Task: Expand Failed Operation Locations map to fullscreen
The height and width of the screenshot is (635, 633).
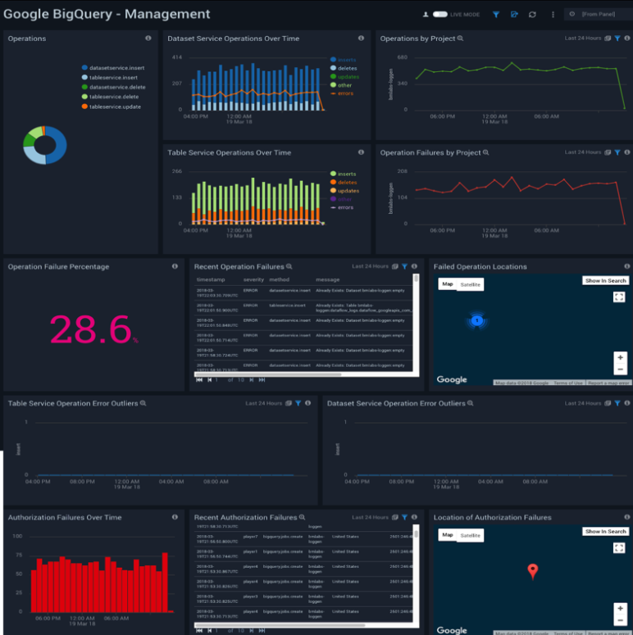Action: coord(619,297)
